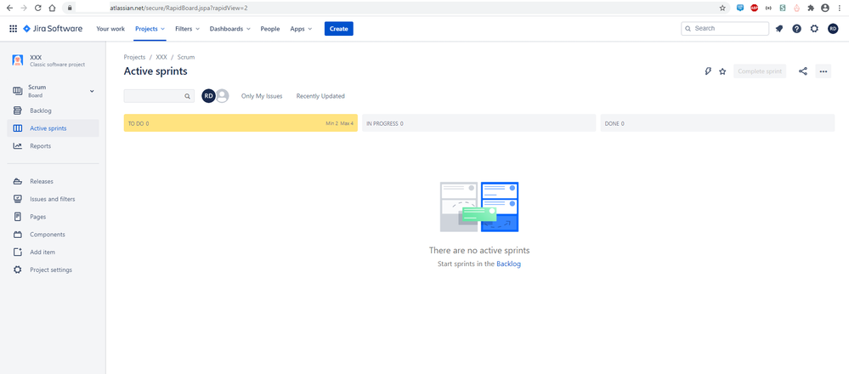Viewport: 849px width, 374px height.
Task: Click the magnifier in board search box
Action: click(x=187, y=96)
